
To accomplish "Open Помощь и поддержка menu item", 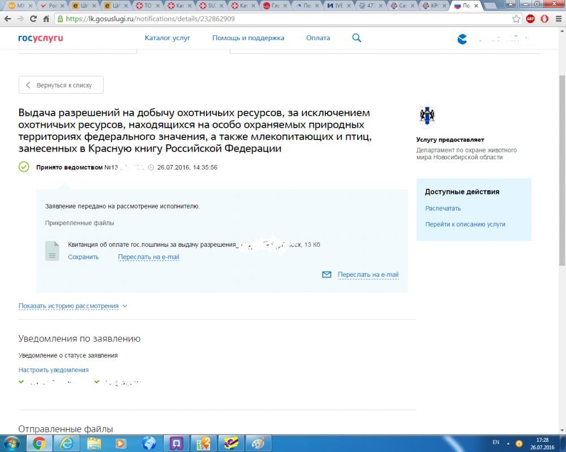I will (248, 38).
